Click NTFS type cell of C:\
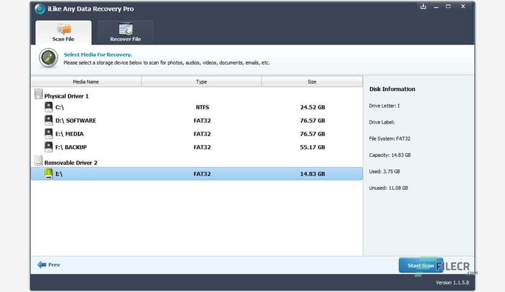Viewport: 505px width, 292px height. tap(202, 107)
